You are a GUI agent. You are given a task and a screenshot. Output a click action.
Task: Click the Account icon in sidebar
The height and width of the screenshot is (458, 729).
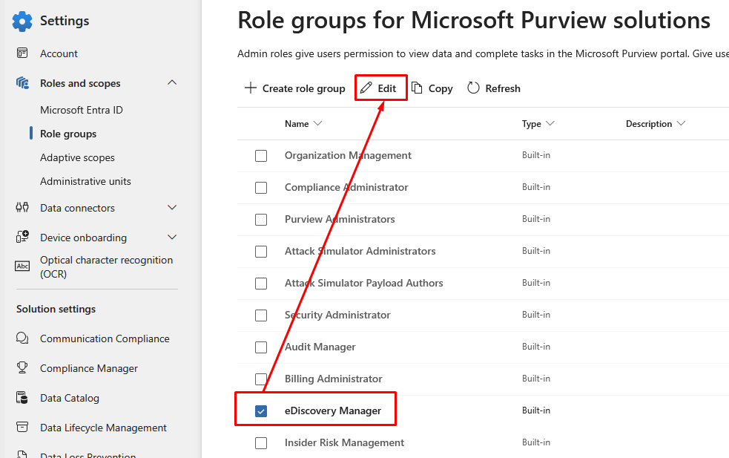22,53
